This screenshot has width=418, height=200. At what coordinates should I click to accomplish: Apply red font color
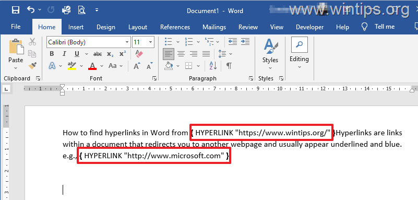click(92, 66)
